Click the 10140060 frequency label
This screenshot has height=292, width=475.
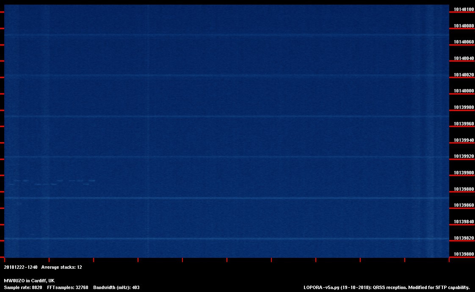pyautogui.click(x=464, y=42)
